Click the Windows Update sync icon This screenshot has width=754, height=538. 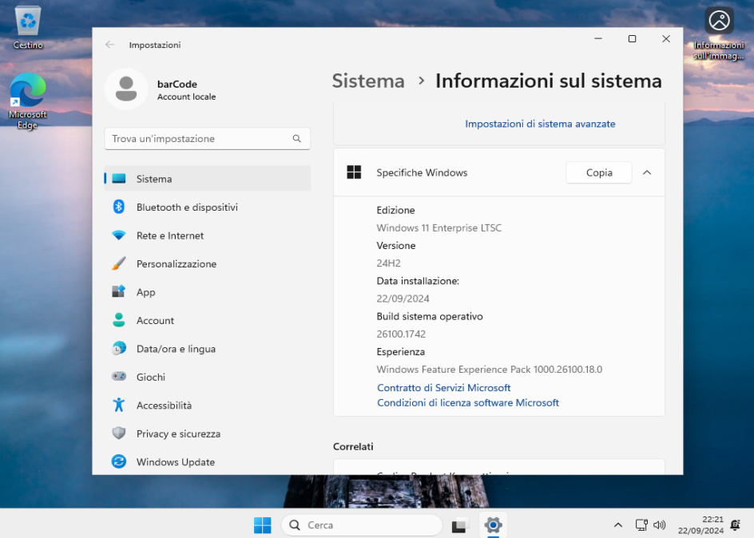click(x=119, y=461)
